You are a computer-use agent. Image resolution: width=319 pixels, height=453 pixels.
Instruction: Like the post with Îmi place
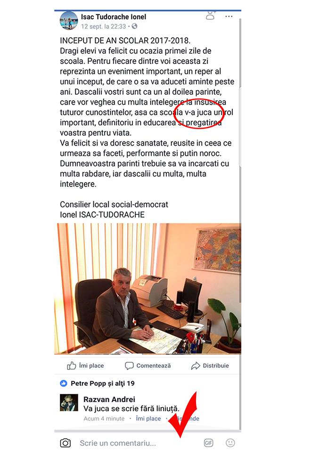point(85,365)
